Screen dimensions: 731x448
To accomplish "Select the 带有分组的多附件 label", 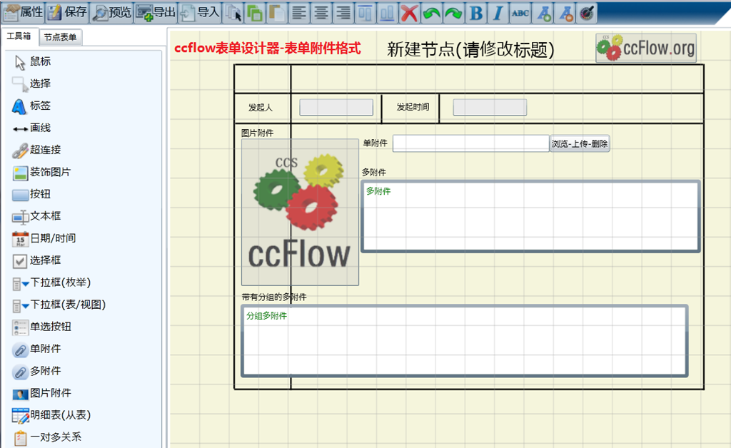I will (x=274, y=297).
